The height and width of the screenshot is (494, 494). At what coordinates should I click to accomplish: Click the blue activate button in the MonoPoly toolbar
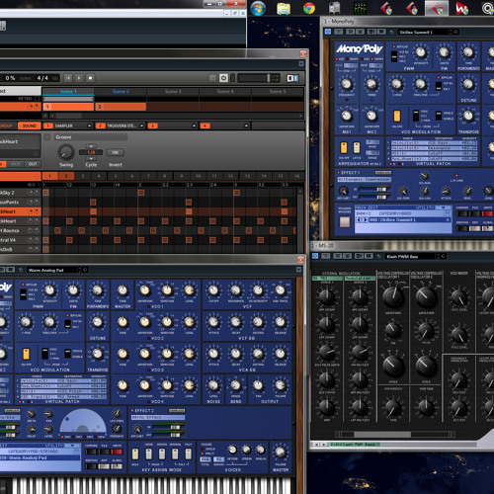point(328,32)
